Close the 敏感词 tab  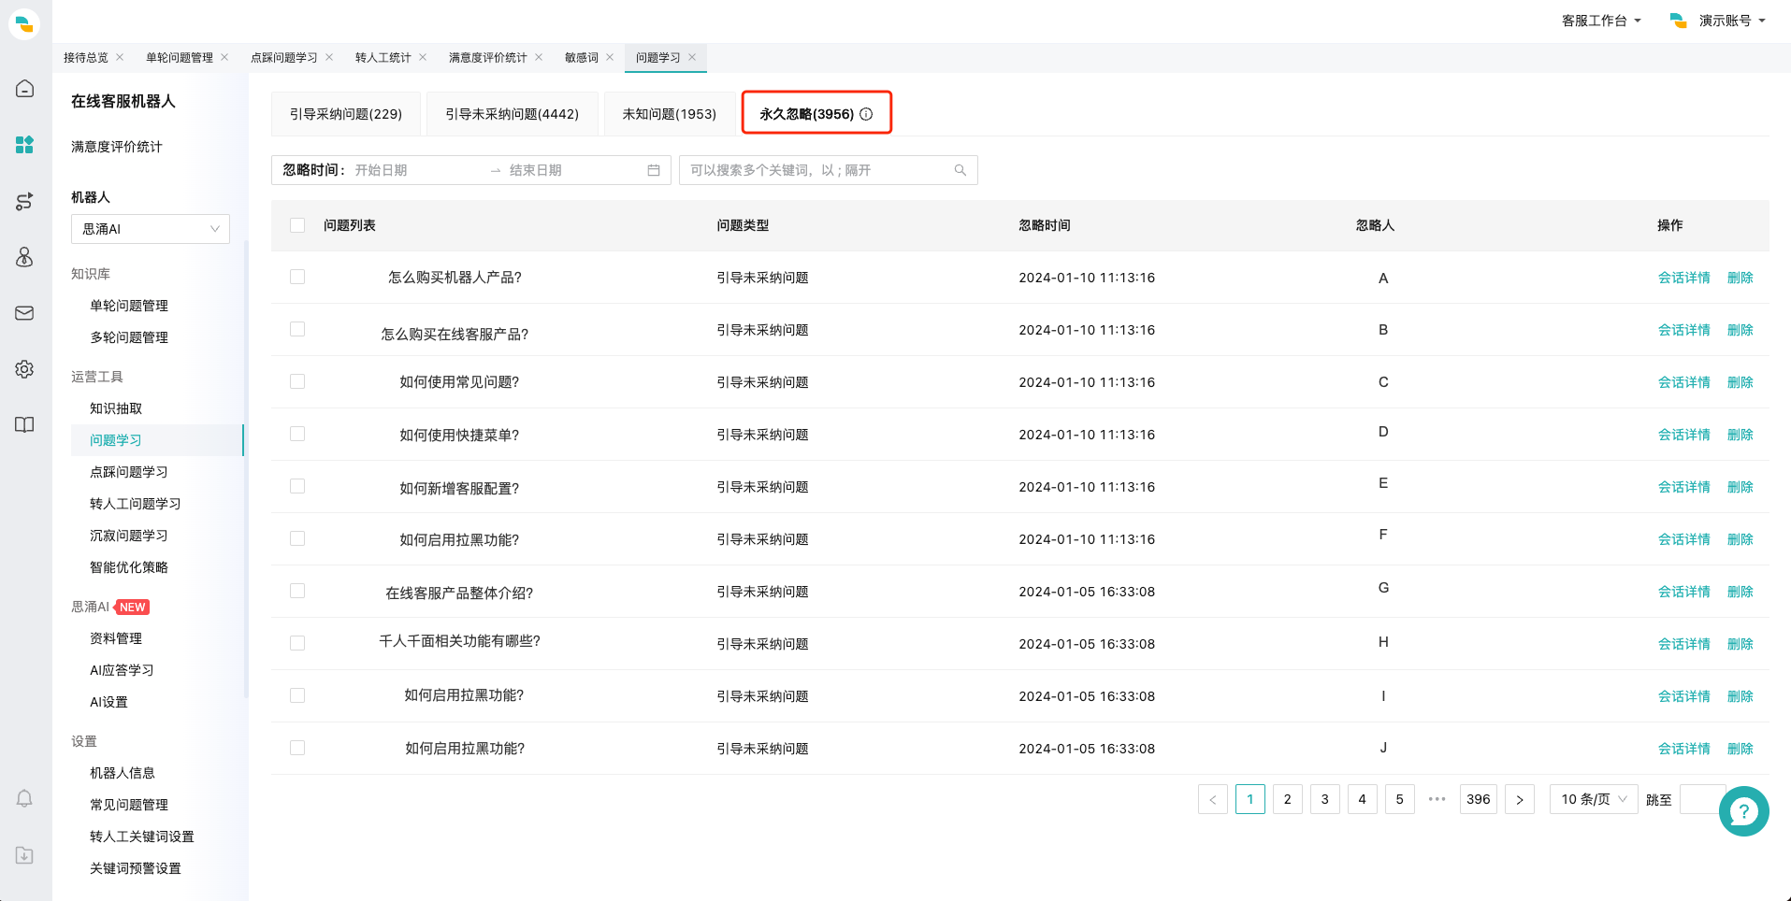[x=610, y=57]
